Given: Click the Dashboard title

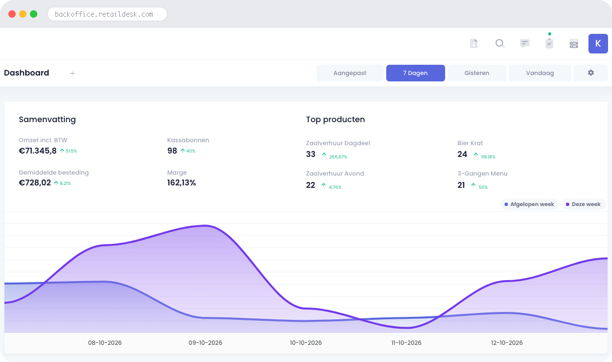Looking at the screenshot, I should (27, 73).
